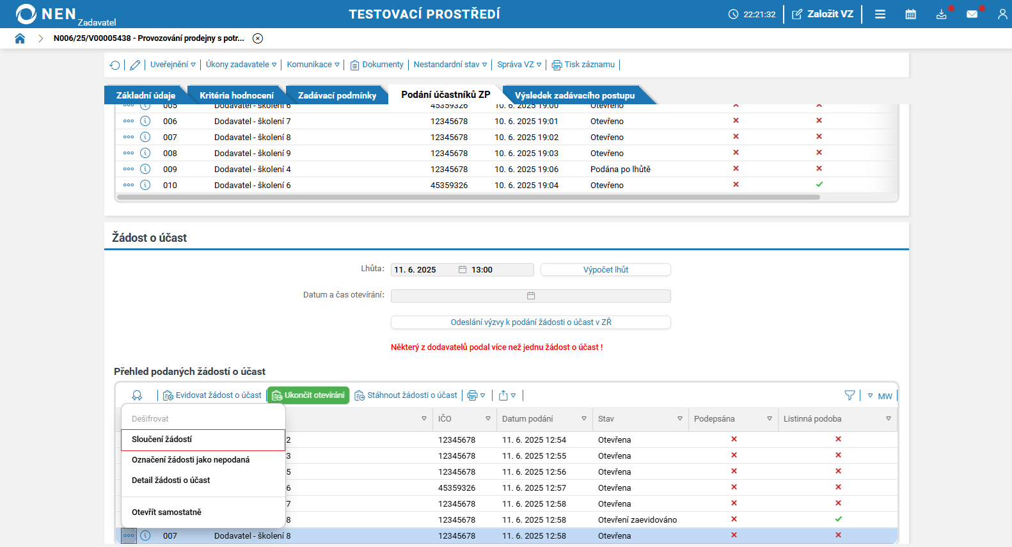
Task: Switch to the Kritéria hodnocení tab
Action: tap(237, 95)
